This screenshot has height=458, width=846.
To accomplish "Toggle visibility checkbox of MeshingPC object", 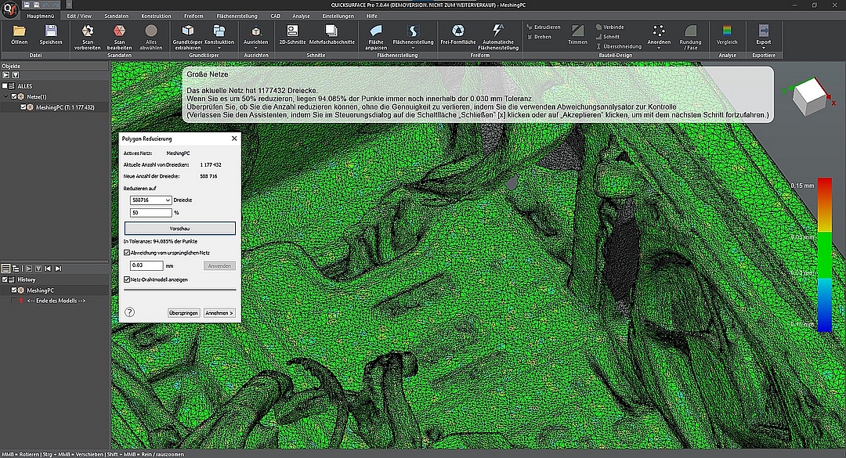I will [x=24, y=107].
